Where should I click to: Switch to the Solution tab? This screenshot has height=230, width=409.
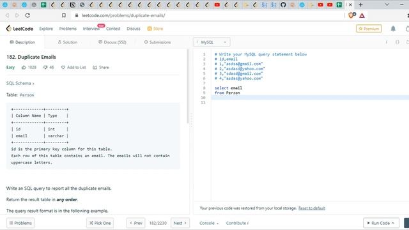pyautogui.click(x=68, y=42)
